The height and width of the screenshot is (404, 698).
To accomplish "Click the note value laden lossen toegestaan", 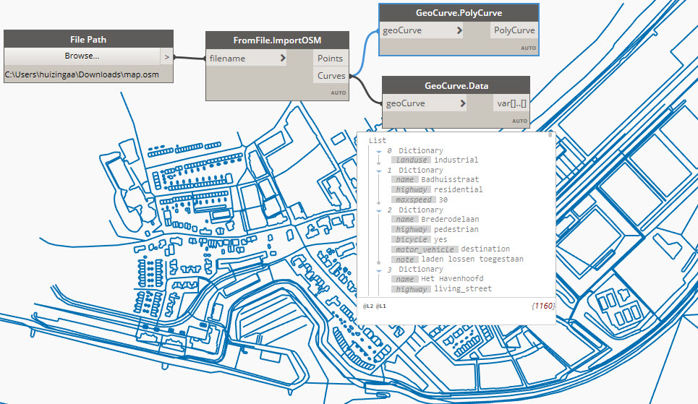I will click(x=472, y=259).
